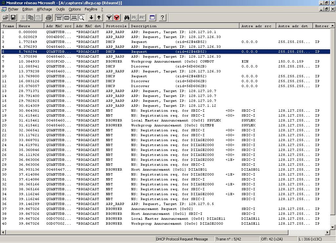
Task: Click the Find next binoculars icon
Action: [134, 18]
